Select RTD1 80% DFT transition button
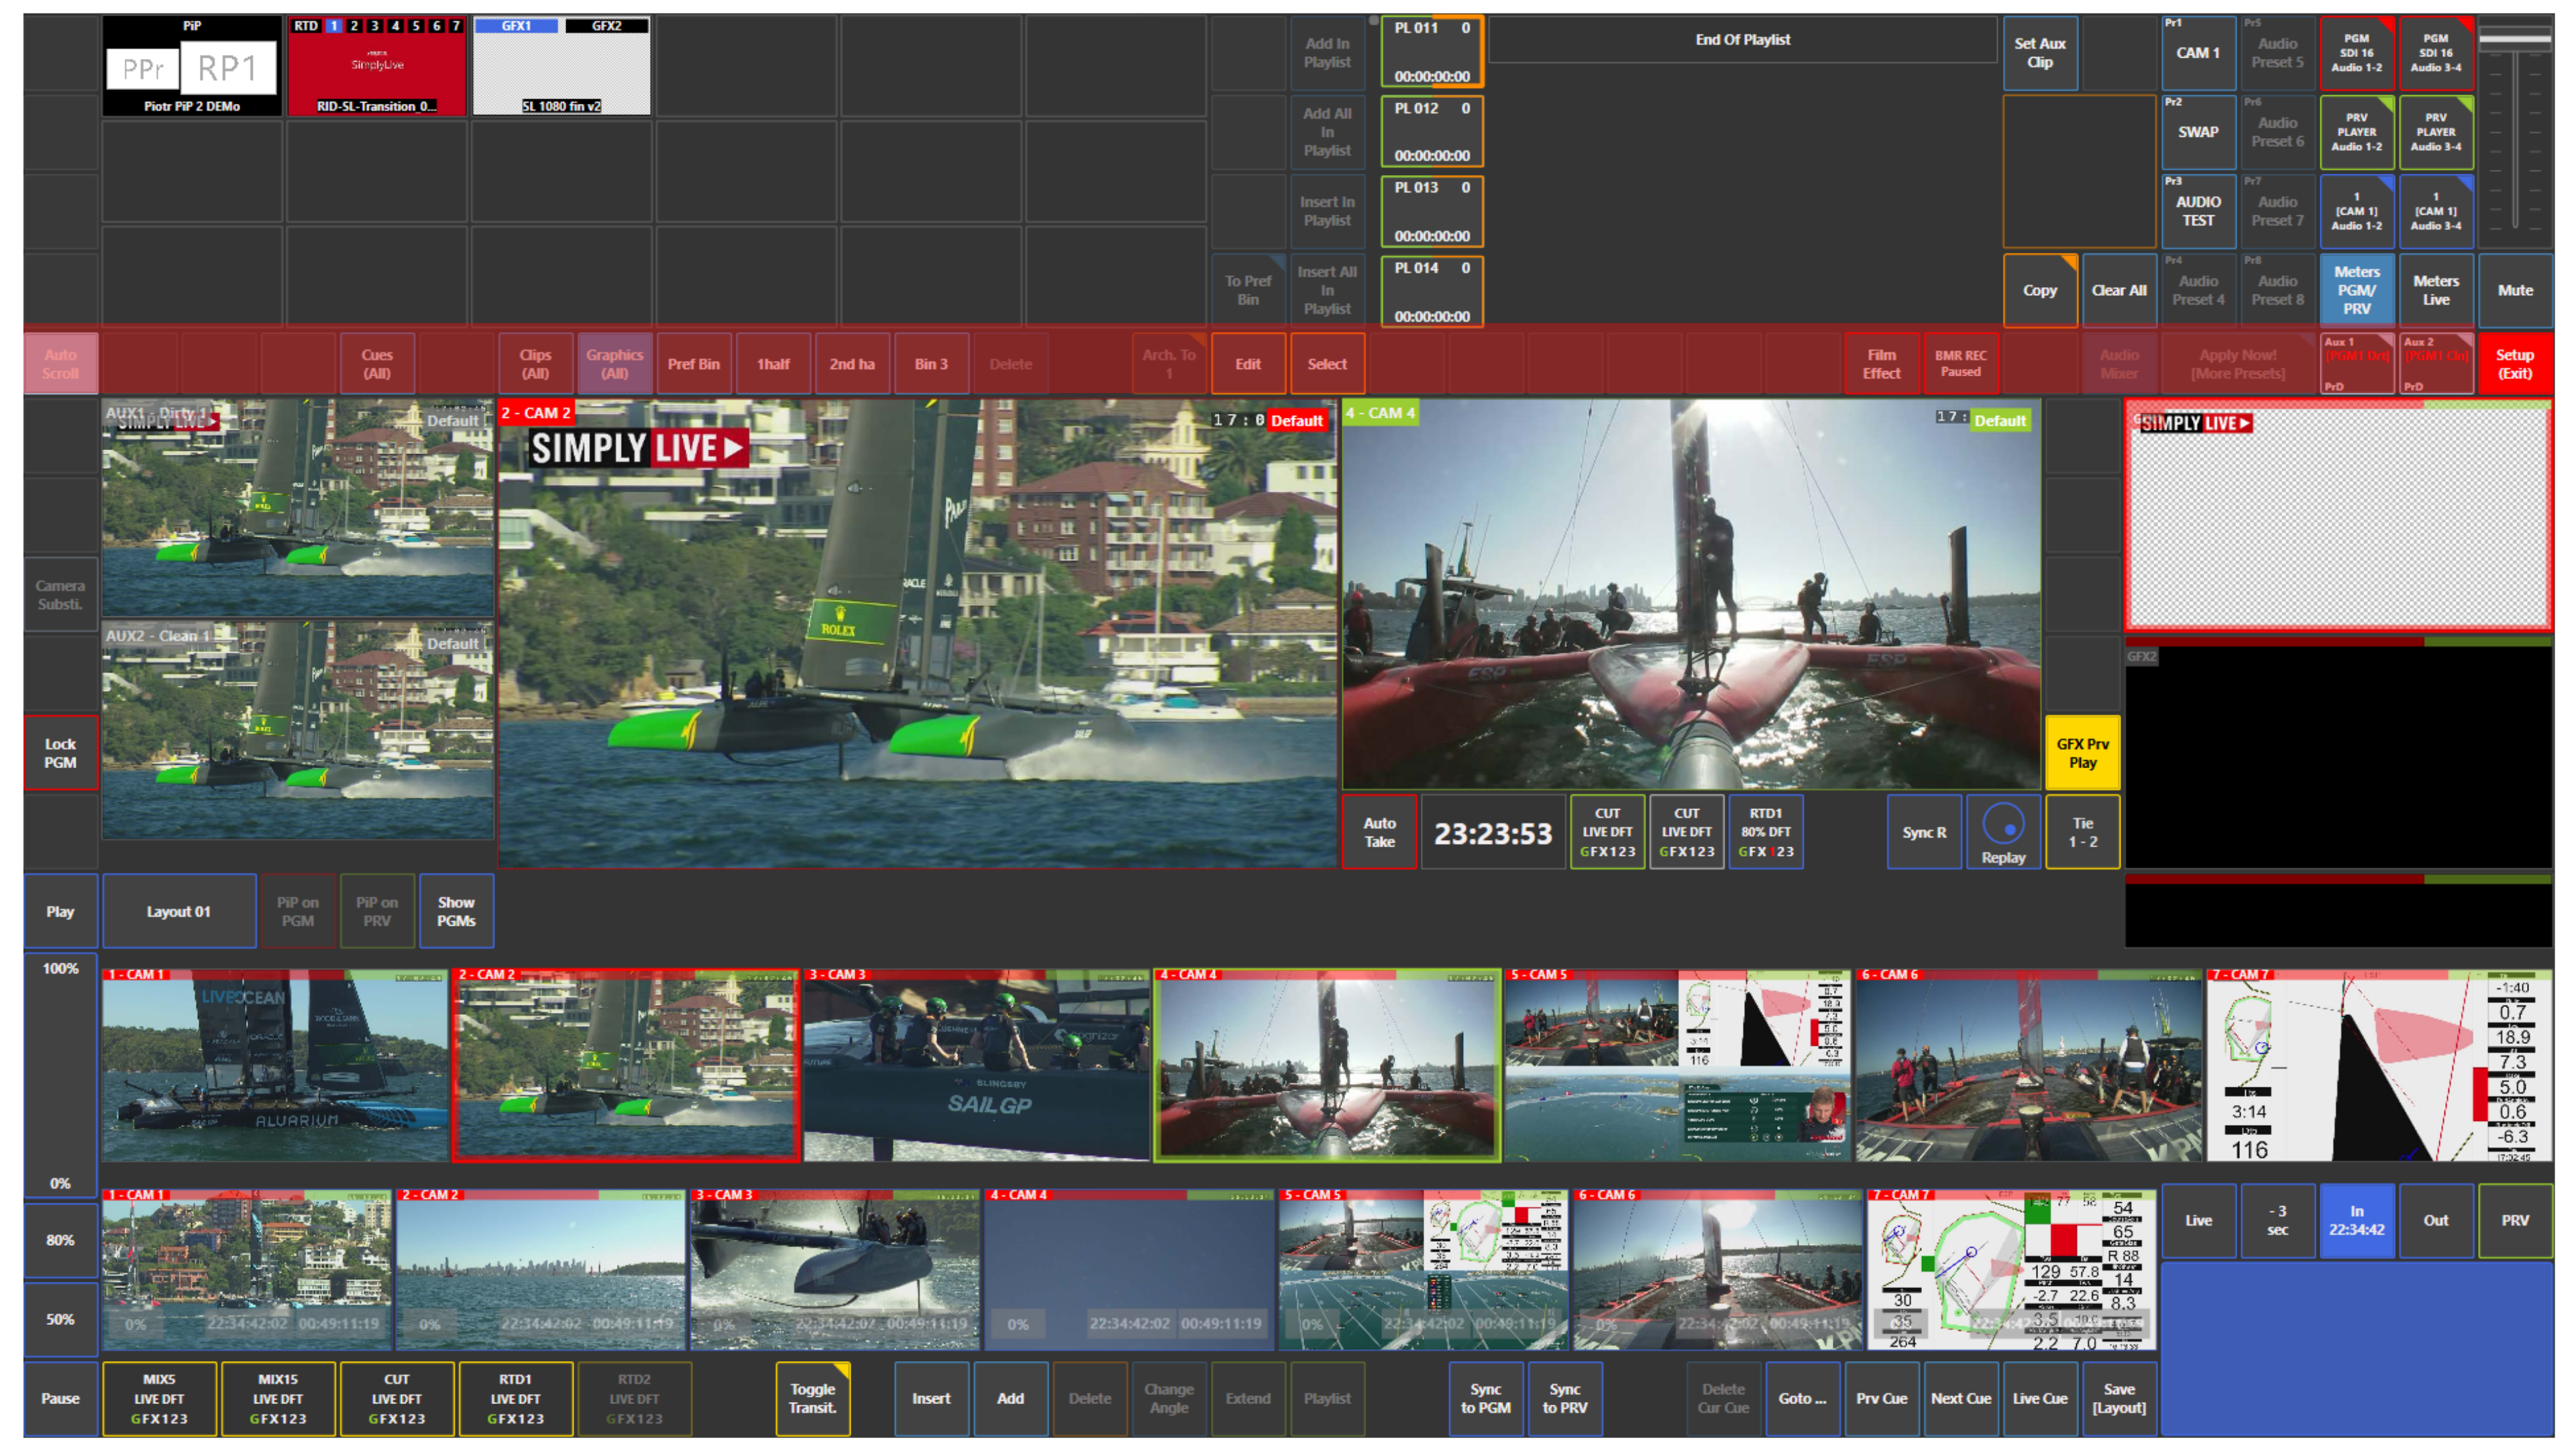Viewport: 2576px width, 1449px height. coord(1765,832)
